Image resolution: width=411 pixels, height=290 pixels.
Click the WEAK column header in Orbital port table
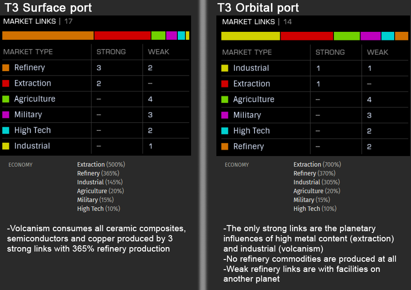[x=377, y=52]
